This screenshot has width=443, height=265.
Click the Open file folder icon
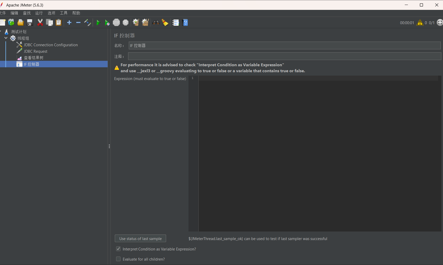[x=21, y=23]
